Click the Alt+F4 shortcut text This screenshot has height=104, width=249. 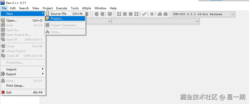(38, 92)
